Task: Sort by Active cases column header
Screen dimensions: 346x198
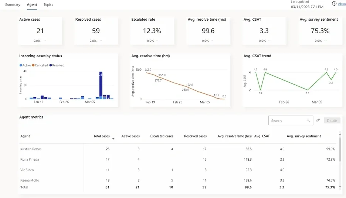Action: click(130, 136)
